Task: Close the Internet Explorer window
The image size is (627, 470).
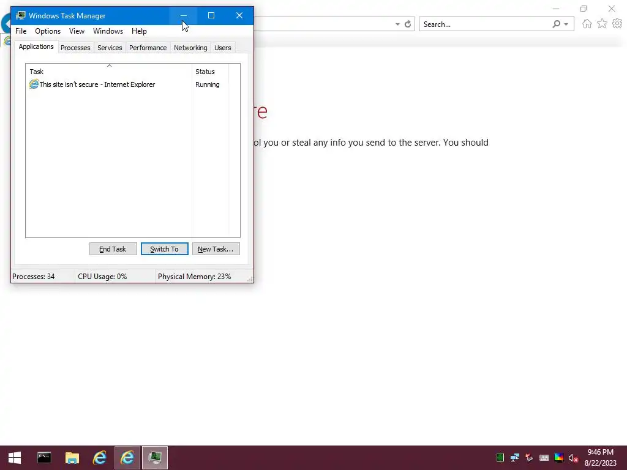Action: [x=612, y=9]
